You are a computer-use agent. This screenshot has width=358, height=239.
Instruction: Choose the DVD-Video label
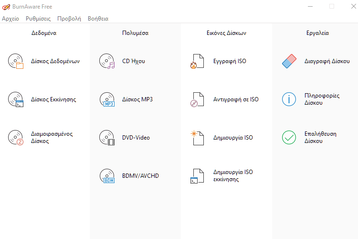click(x=136, y=138)
